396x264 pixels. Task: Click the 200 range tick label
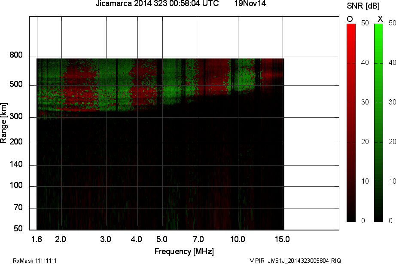point(16,142)
